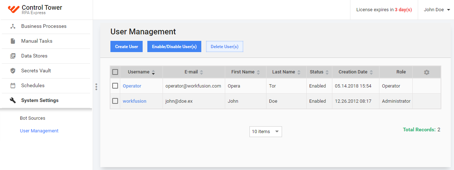Select the Operator user row checkbox

coord(115,86)
